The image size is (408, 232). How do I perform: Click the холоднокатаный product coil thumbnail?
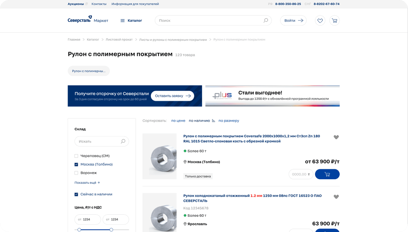coord(160,213)
